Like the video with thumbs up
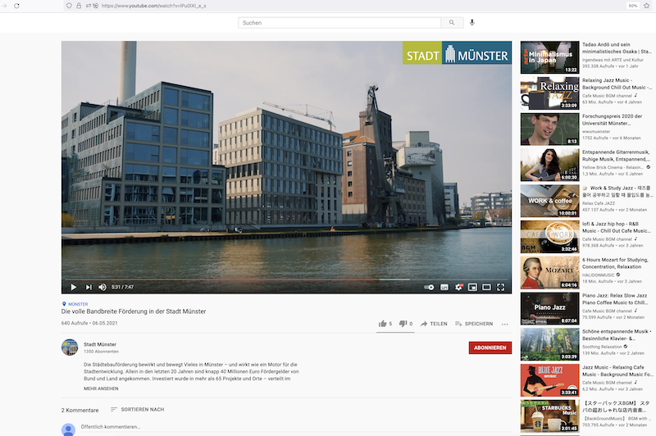The height and width of the screenshot is (436, 656). tap(385, 324)
